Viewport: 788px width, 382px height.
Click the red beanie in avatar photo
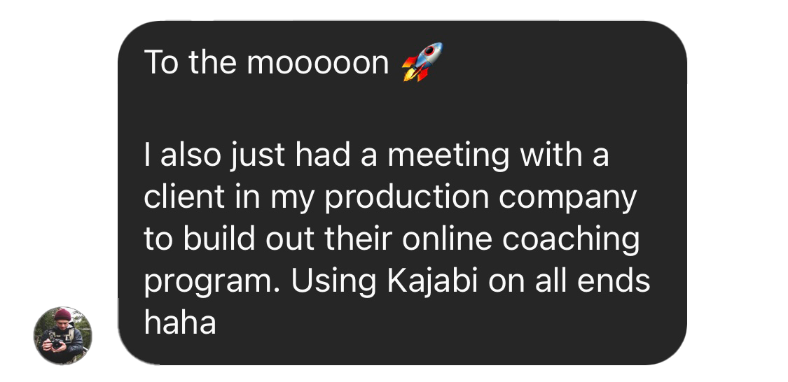pyautogui.click(x=63, y=314)
